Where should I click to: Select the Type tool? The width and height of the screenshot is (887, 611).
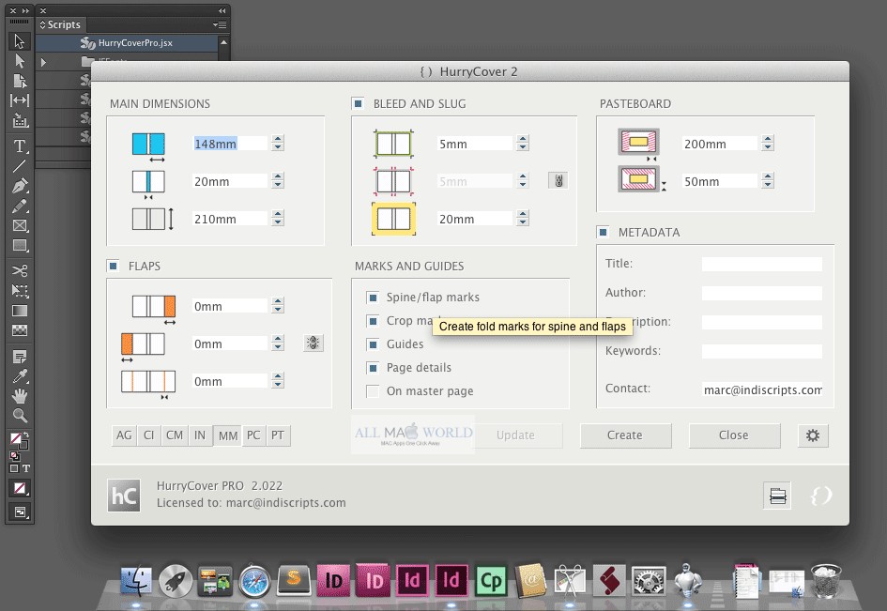point(19,146)
